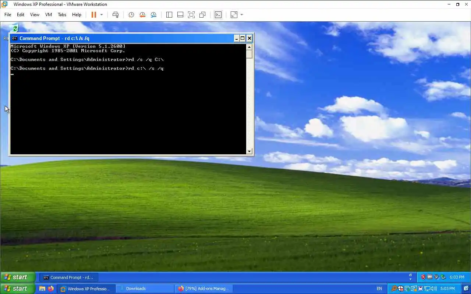Image resolution: width=471 pixels, height=294 pixels.
Task: Minimize the Command Prompt window
Action: 237,38
